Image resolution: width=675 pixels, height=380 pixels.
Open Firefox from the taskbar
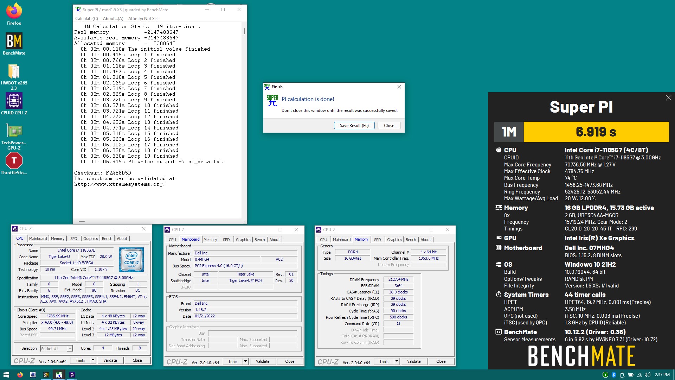[x=20, y=375]
